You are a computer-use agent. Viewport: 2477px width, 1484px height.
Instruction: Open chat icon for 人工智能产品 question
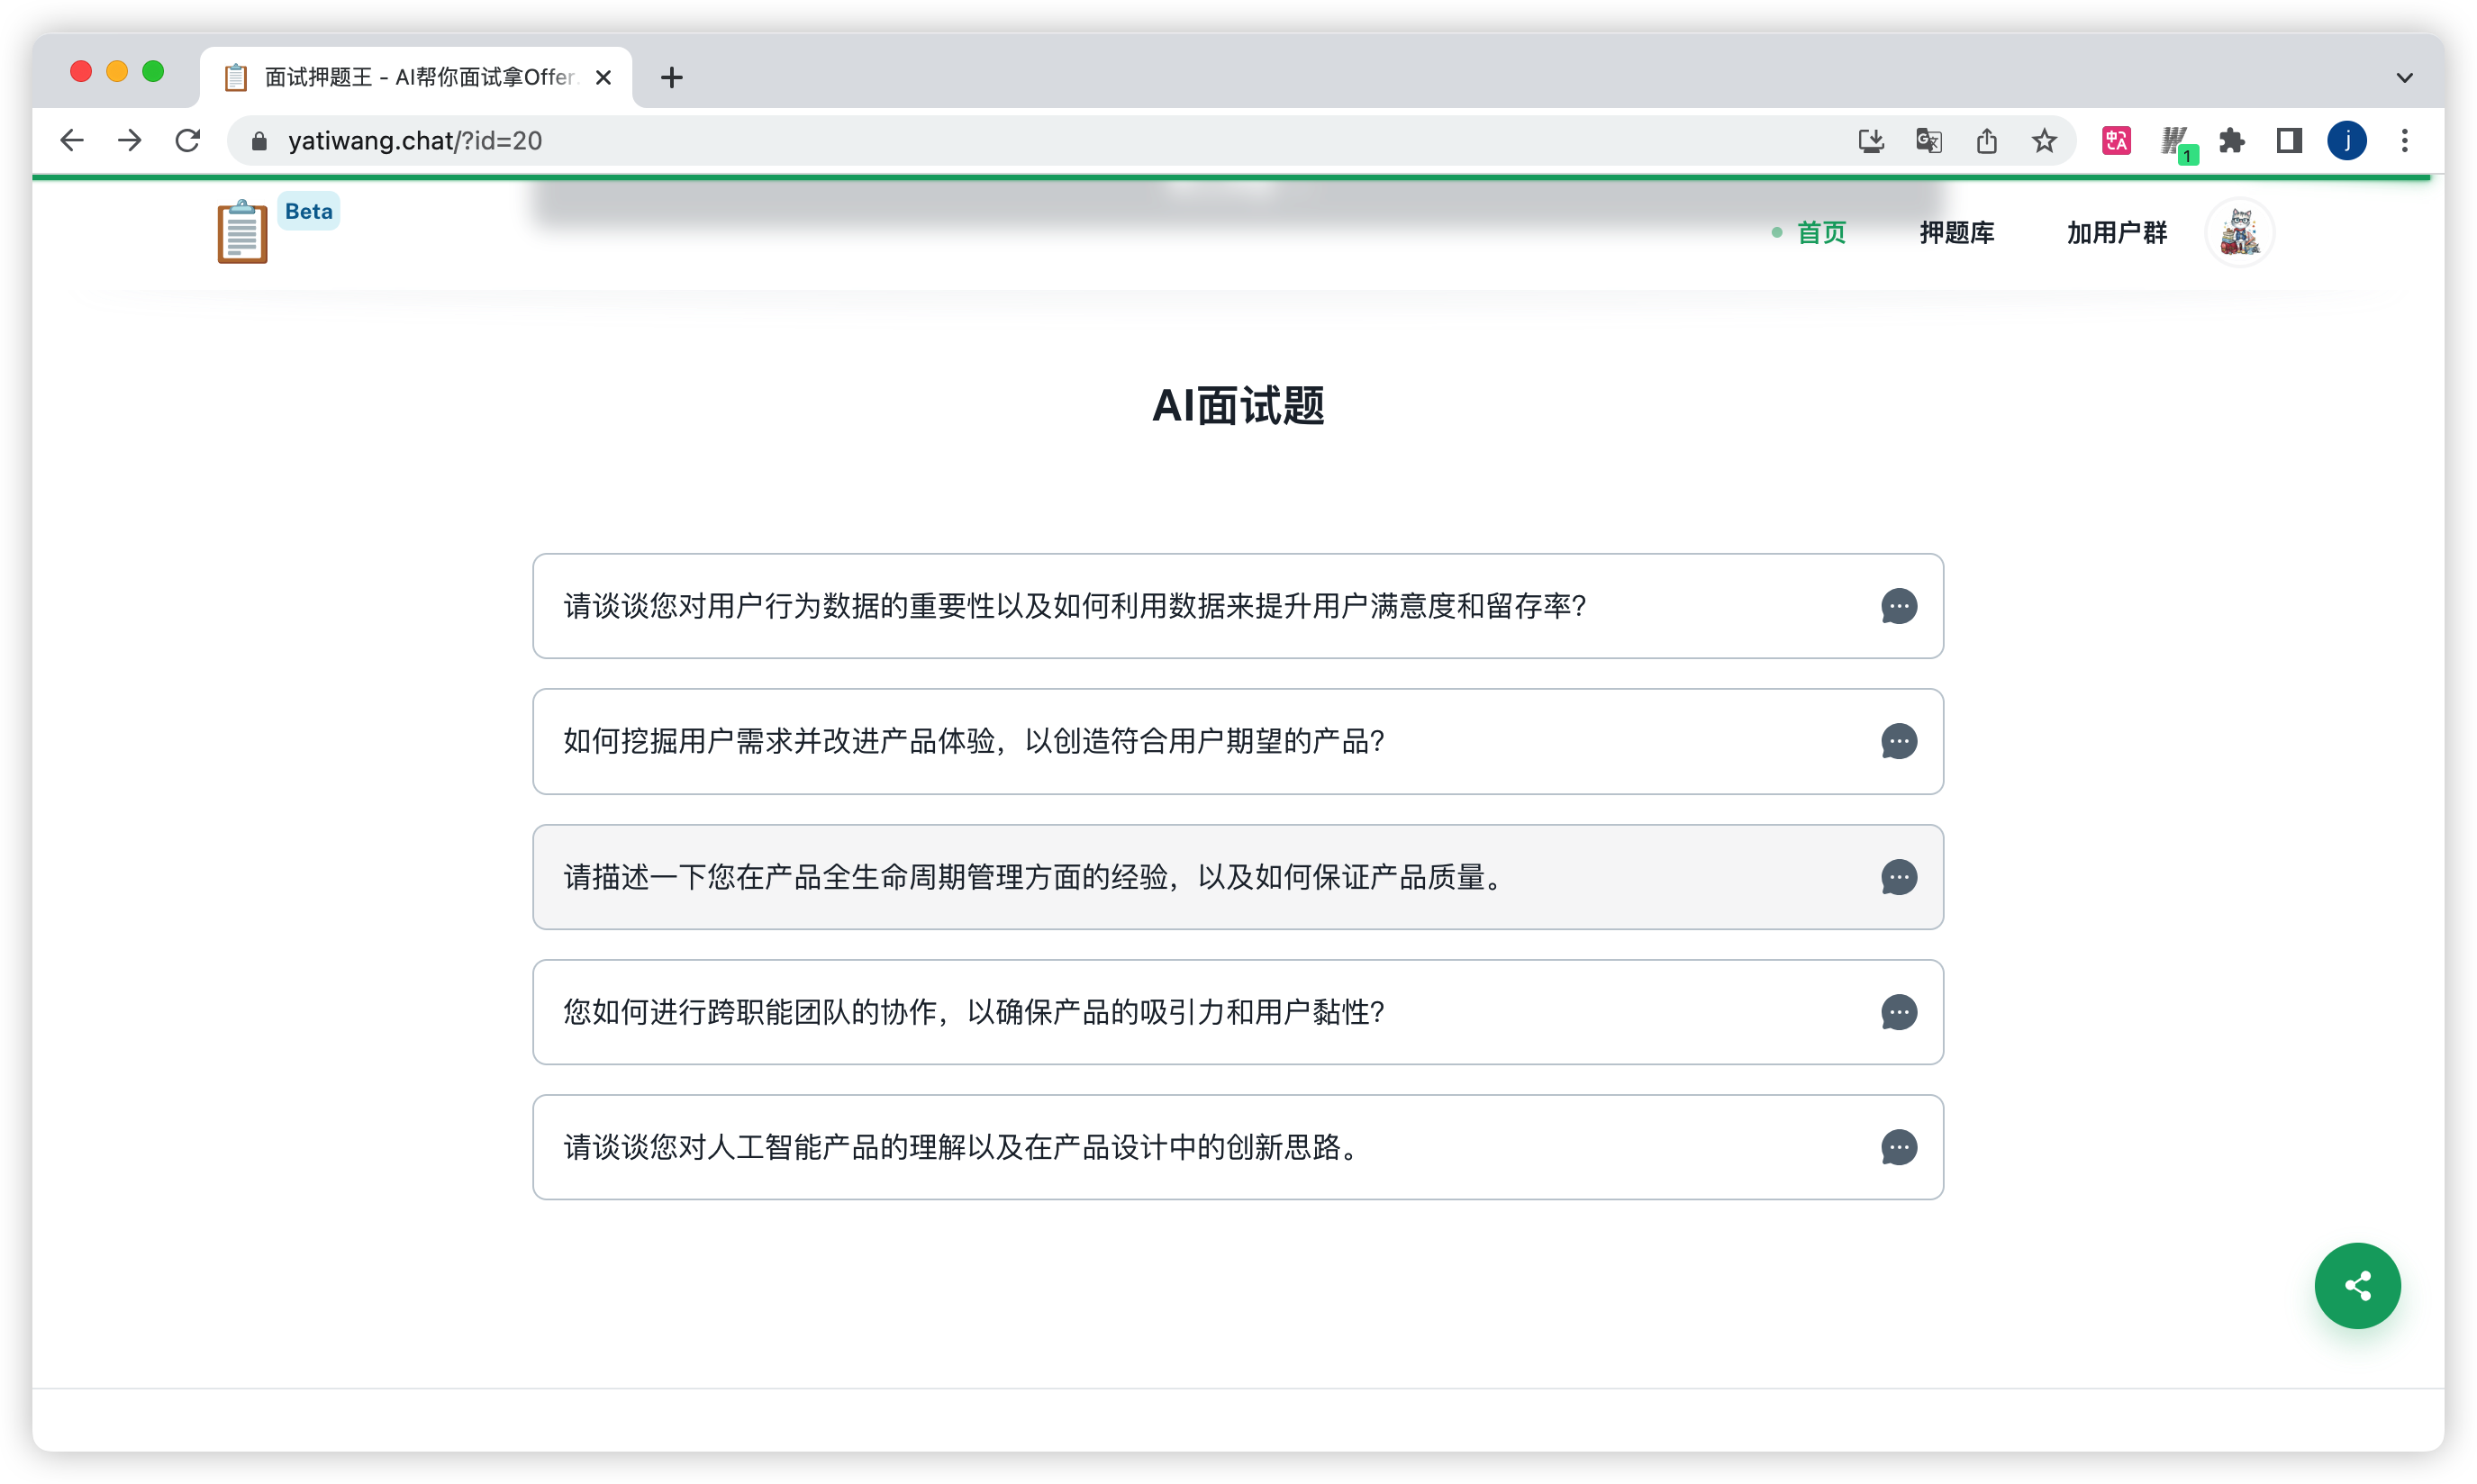click(x=1898, y=1147)
